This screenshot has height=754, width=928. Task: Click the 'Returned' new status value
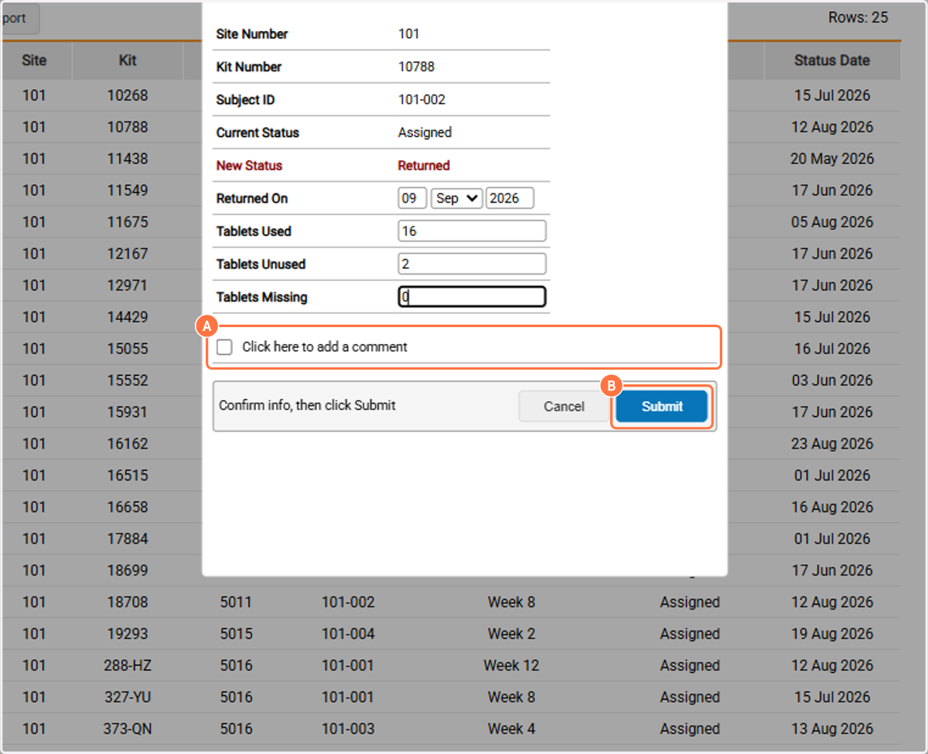pos(424,165)
